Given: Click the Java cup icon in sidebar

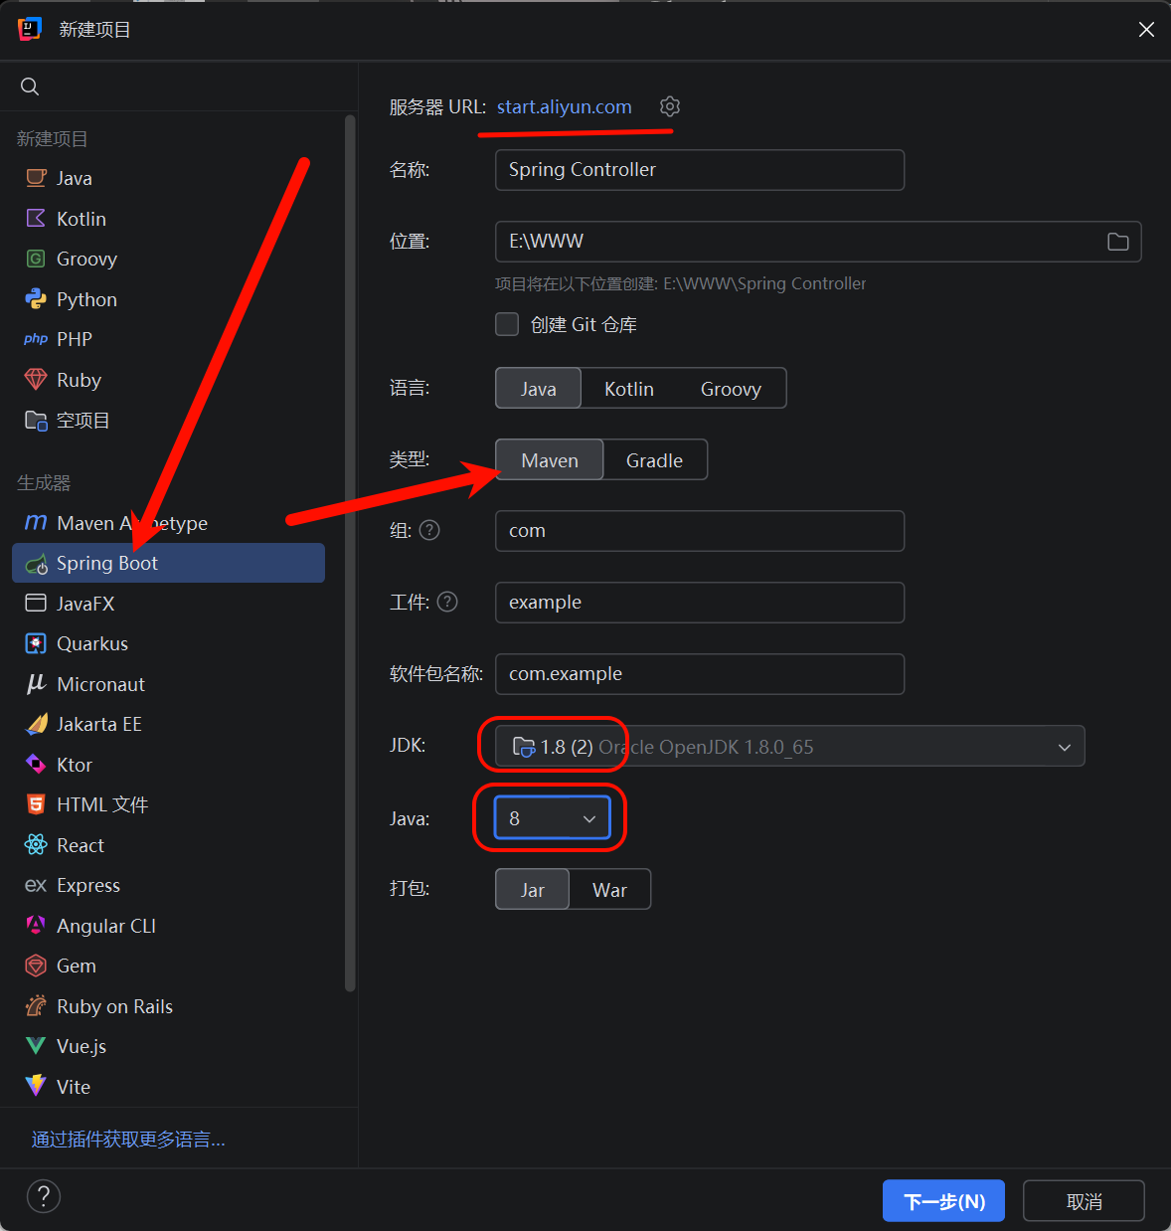Looking at the screenshot, I should [x=36, y=178].
